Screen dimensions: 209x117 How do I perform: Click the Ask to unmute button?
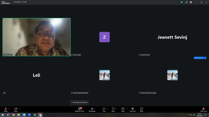pyautogui.click(x=199, y=58)
